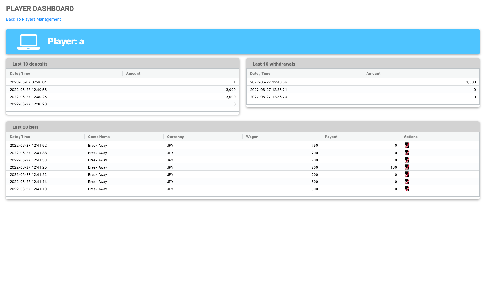Sort withdrawals by Amount column header

click(373, 74)
